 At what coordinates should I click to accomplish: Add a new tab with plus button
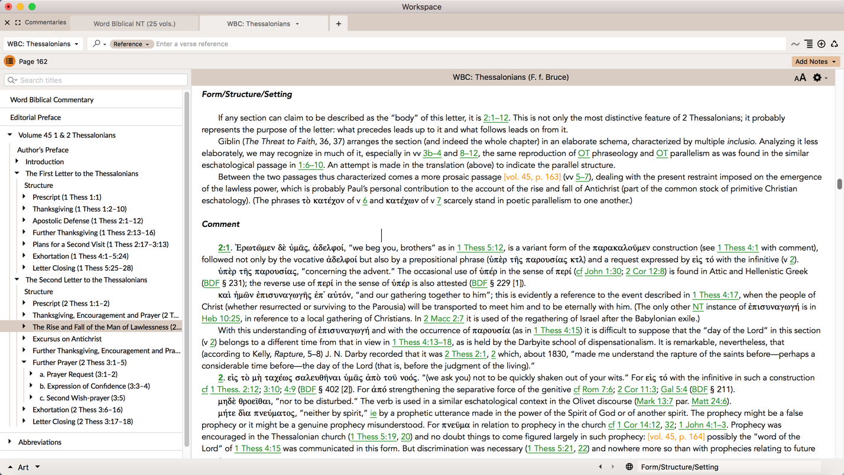pos(339,24)
